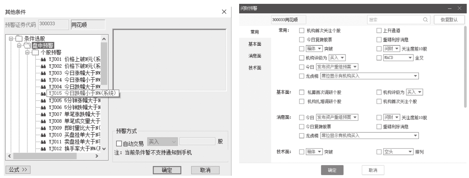Viewport: 469px width, 178px height.
Task: Switch to the 常用 tab
Action: [x=255, y=32]
